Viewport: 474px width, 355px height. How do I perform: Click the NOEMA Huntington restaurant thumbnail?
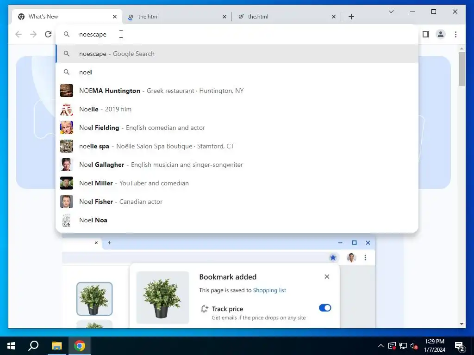click(x=67, y=91)
